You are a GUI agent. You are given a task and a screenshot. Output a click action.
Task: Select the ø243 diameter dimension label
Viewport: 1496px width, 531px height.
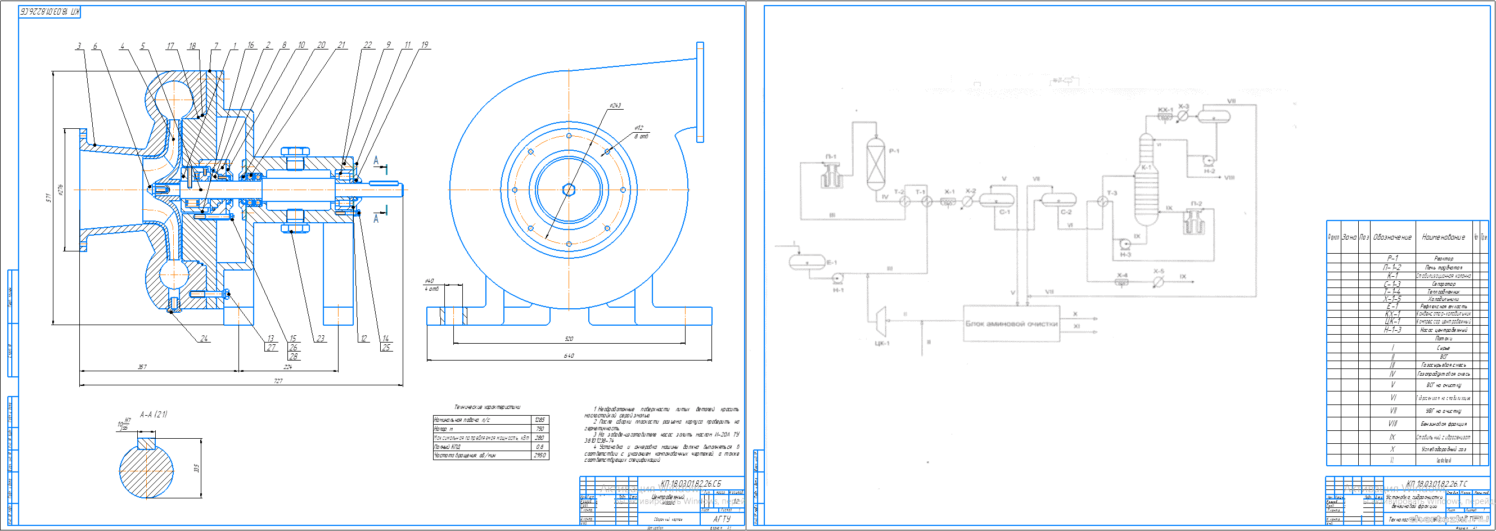point(615,106)
